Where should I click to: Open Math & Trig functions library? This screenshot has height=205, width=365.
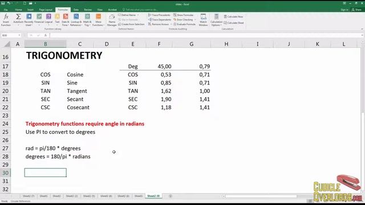(x=87, y=20)
